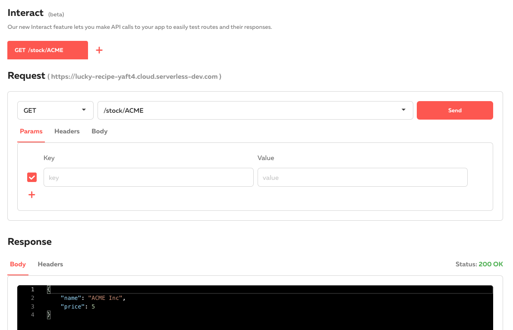Select the GET /stock/ACME request tab
This screenshot has width=513, height=330.
click(48, 50)
